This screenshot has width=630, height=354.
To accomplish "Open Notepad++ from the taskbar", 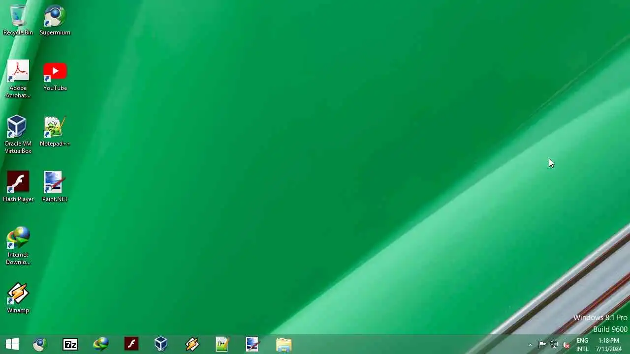I will [x=222, y=344].
